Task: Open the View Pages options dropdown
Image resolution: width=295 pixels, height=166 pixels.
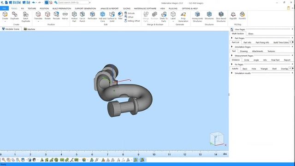Action: coord(292,29)
